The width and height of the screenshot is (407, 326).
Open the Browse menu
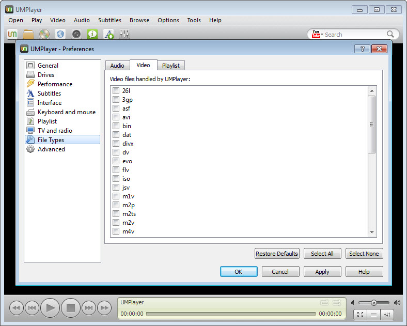[139, 20]
